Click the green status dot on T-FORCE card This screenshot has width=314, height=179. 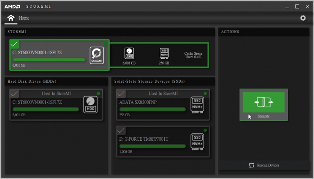(x=205, y=130)
